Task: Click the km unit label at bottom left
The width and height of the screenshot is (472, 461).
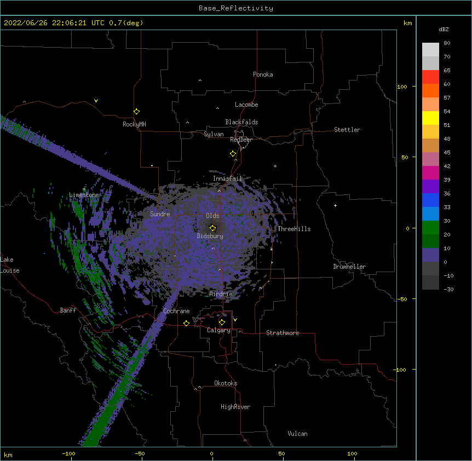Action: click(8, 455)
